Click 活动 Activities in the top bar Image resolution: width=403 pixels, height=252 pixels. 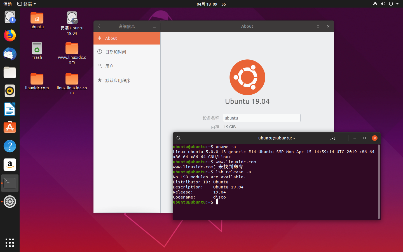[x=8, y=4]
